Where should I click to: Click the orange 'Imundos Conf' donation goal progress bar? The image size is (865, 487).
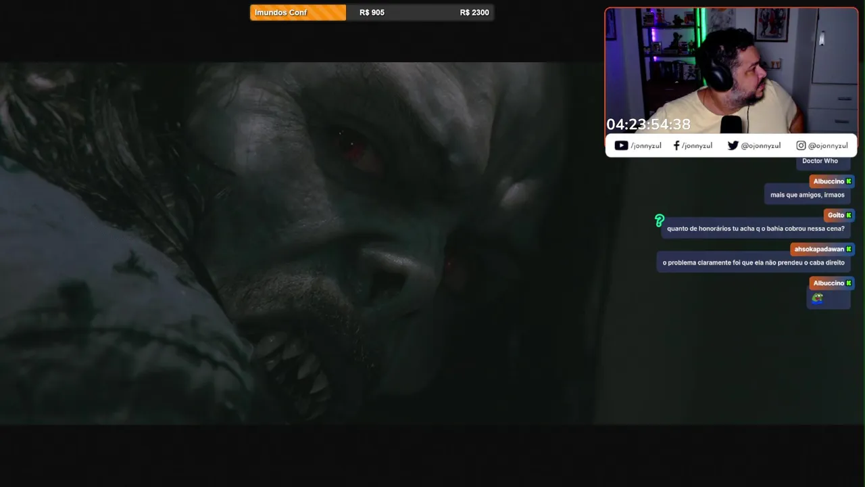coord(298,12)
